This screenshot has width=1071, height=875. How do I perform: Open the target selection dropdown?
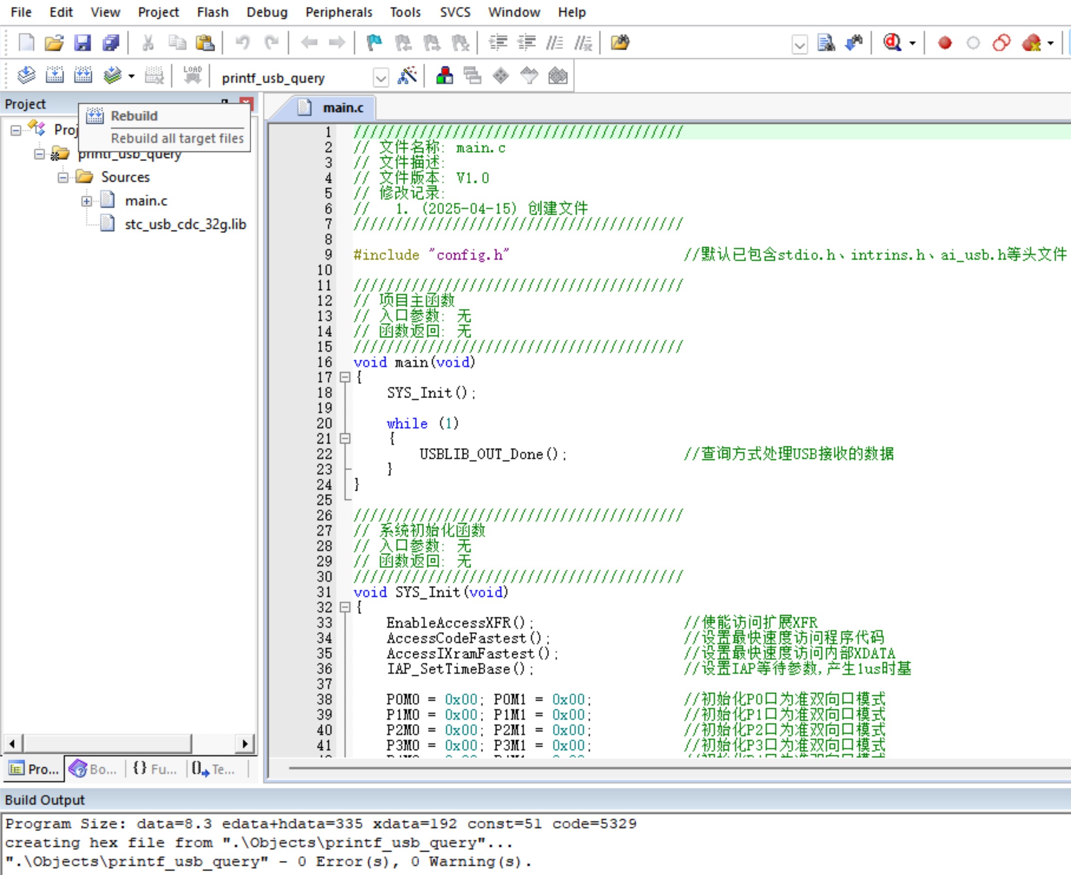point(381,78)
